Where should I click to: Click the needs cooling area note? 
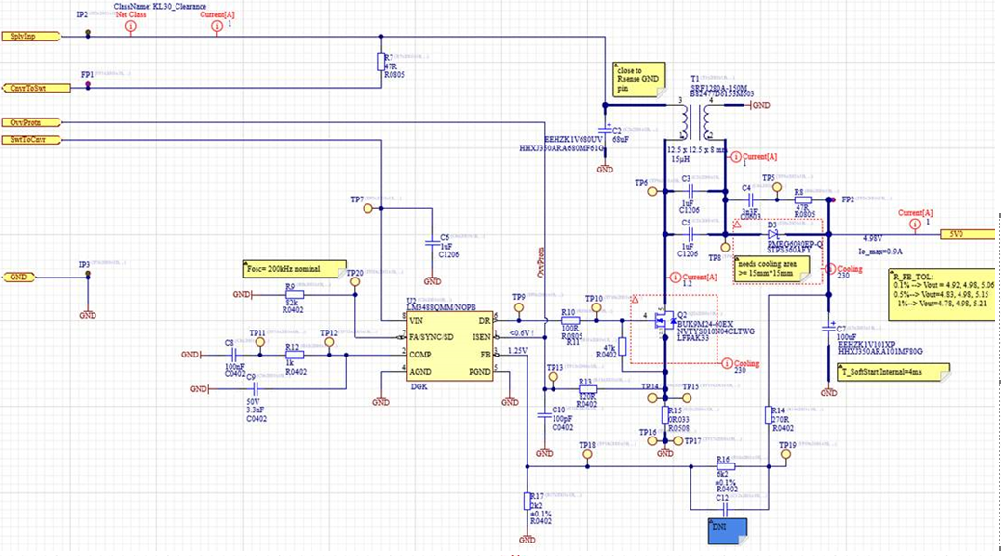(771, 269)
